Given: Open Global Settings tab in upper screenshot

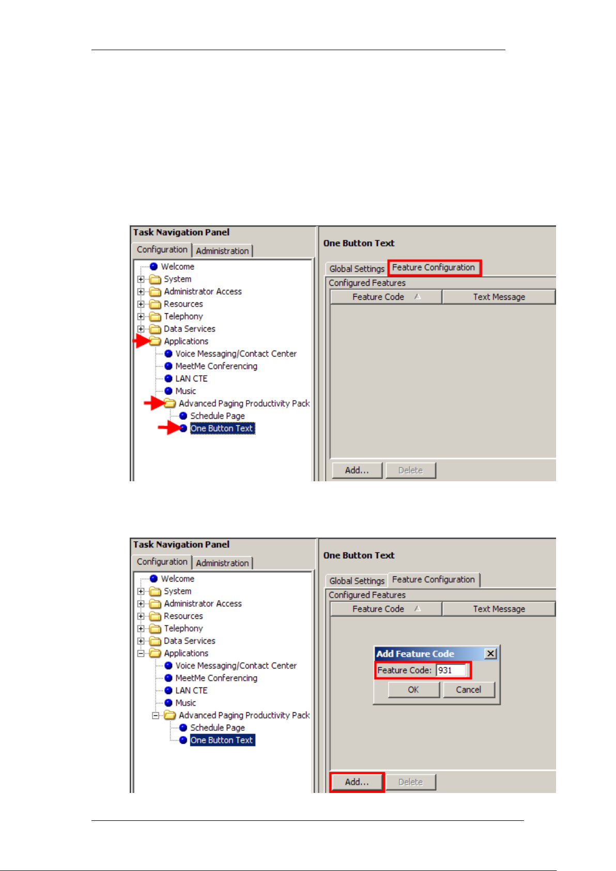Looking at the screenshot, I should pos(357,269).
